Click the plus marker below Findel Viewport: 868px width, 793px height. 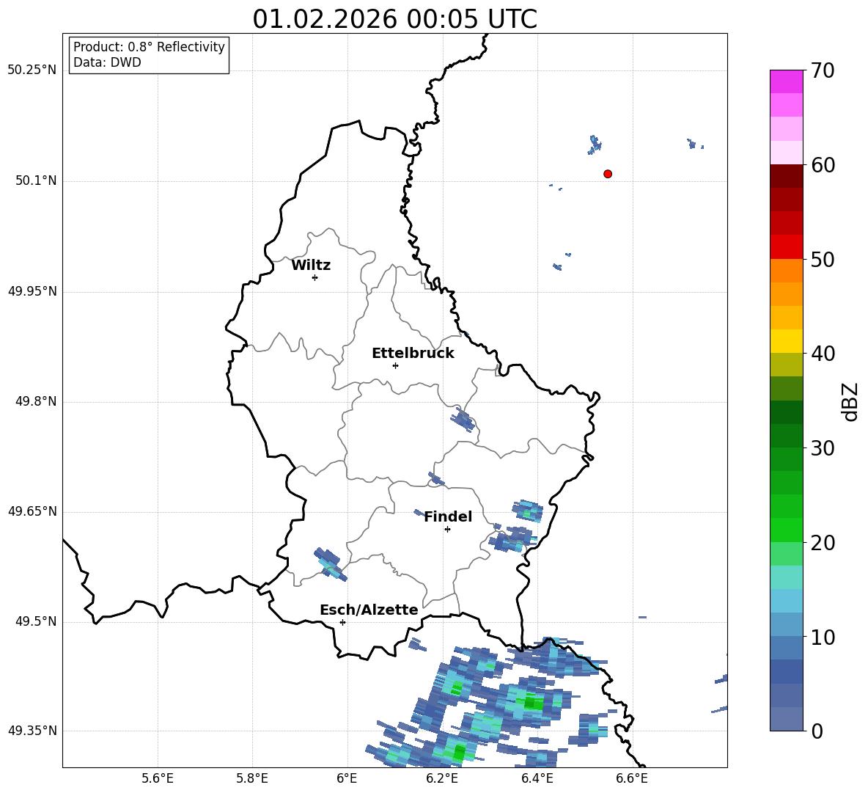coord(447,530)
